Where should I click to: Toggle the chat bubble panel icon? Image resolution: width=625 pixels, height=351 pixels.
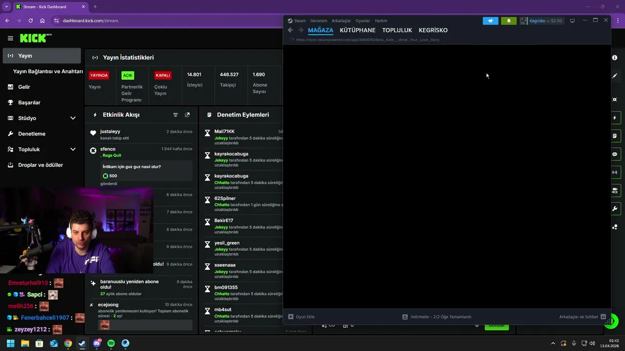(615, 154)
